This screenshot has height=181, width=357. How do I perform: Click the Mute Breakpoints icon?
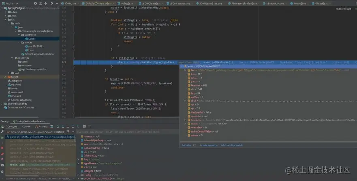pyautogui.click(x=2, y=159)
